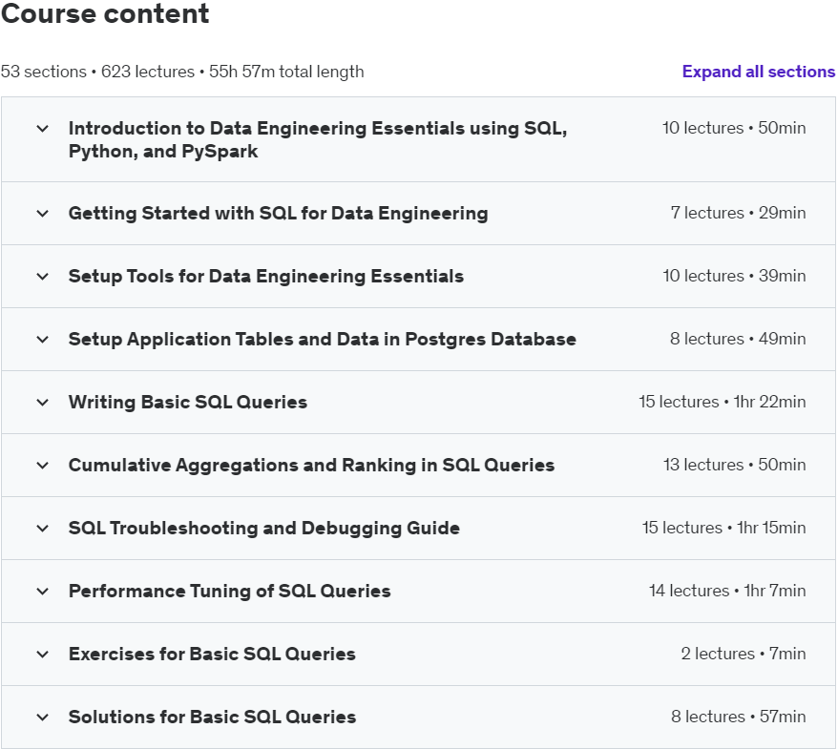This screenshot has height=749, width=838.
Task: Toggle chevron for Cumulative Aggregations and Ranking
Action: coord(42,466)
